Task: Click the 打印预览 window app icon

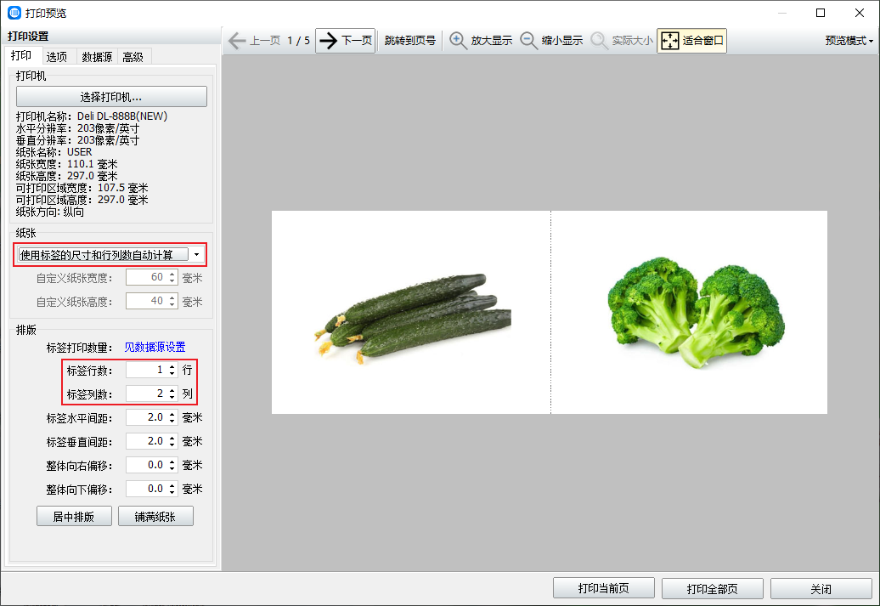Action: (x=14, y=13)
